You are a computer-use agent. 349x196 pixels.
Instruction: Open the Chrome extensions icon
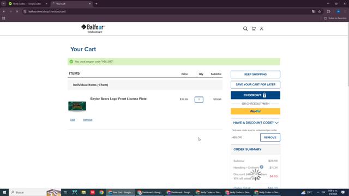tap(329, 11)
